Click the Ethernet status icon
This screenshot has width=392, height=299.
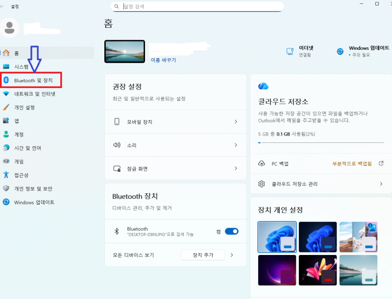(290, 51)
